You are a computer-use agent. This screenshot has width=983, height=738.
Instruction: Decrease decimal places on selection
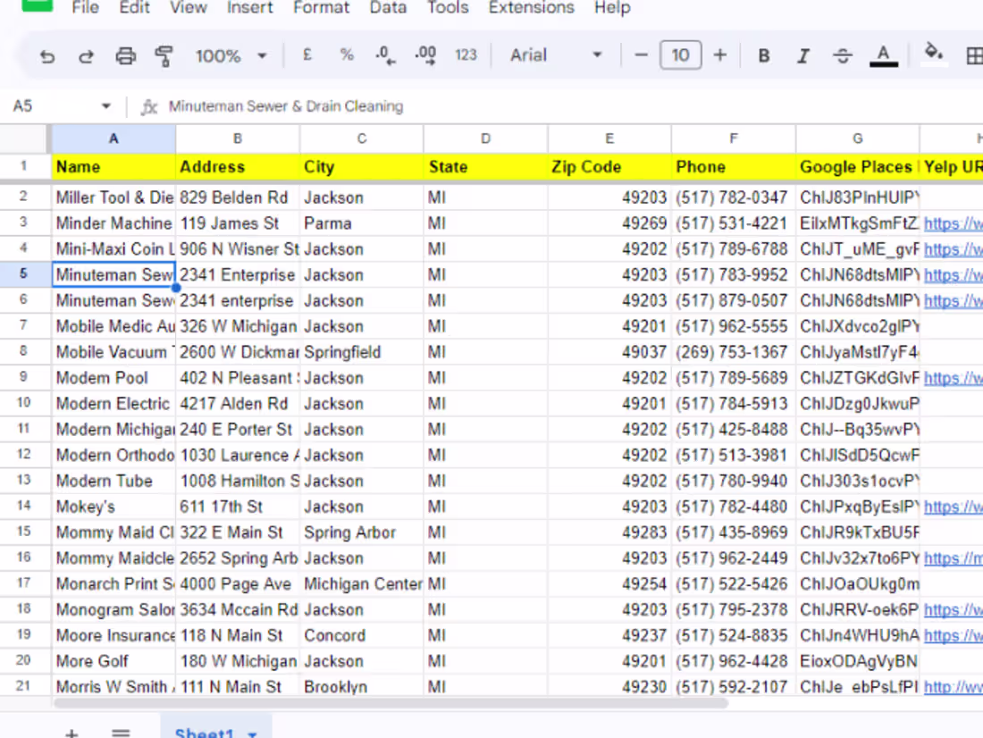click(384, 55)
